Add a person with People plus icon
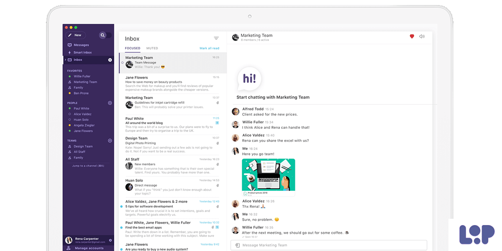 click(110, 103)
